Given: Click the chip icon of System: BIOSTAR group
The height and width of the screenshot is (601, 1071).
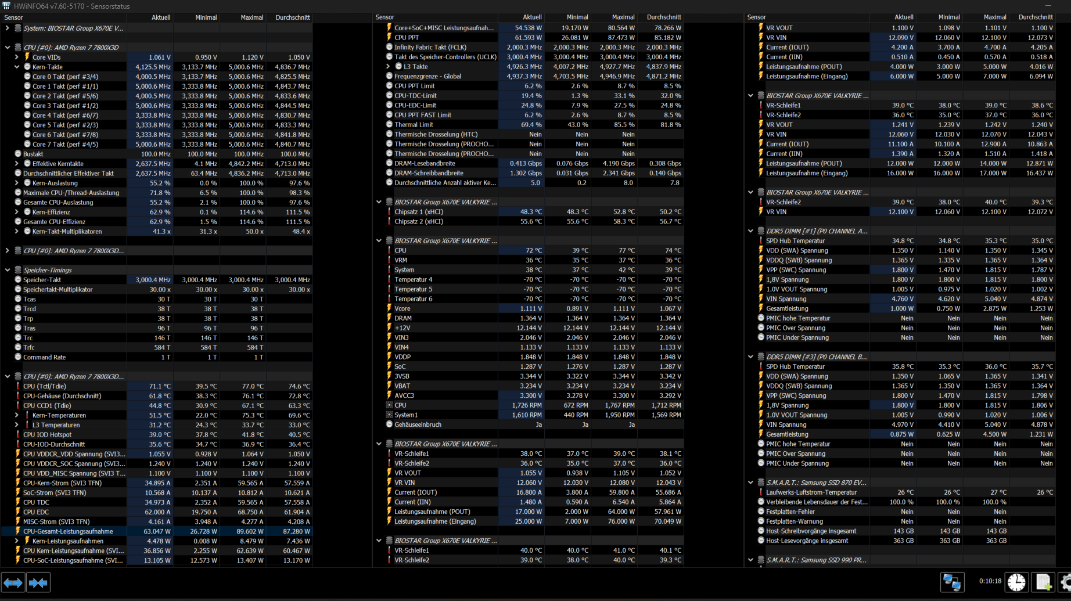Looking at the screenshot, I should pos(18,28).
